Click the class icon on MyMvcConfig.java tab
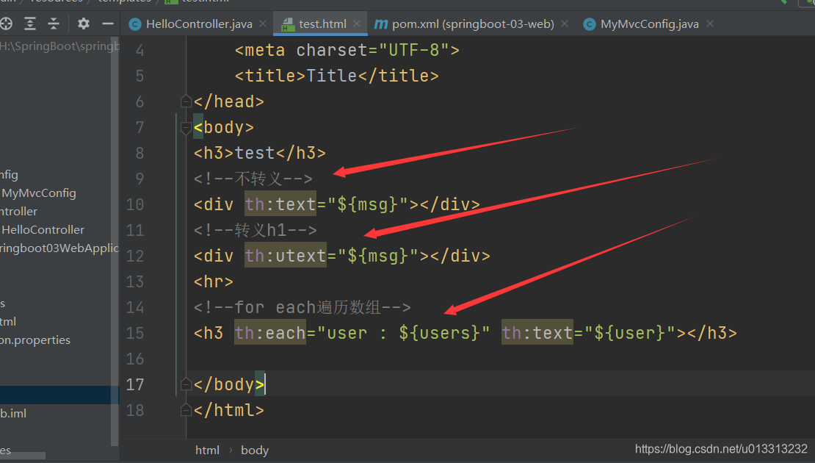 [590, 24]
